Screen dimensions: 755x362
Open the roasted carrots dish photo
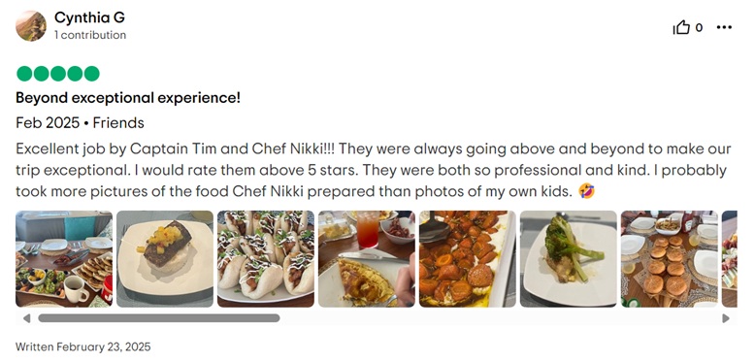[x=468, y=259]
